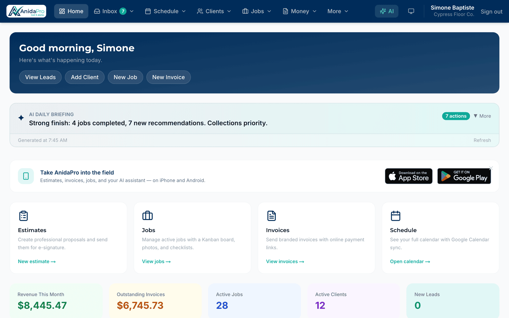This screenshot has width=509, height=318.
Task: Follow the Open calendar link
Action: point(410,261)
